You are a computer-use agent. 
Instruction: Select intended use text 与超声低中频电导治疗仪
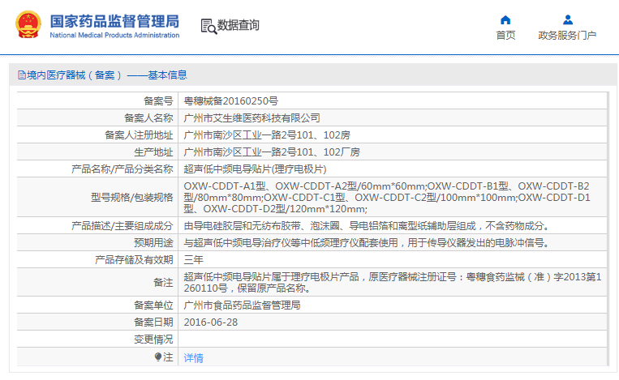coord(367,243)
